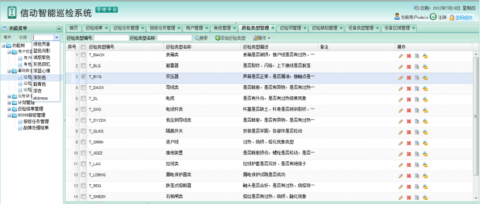Click the calendar clock date icon
480x204 pixels.
417,8
